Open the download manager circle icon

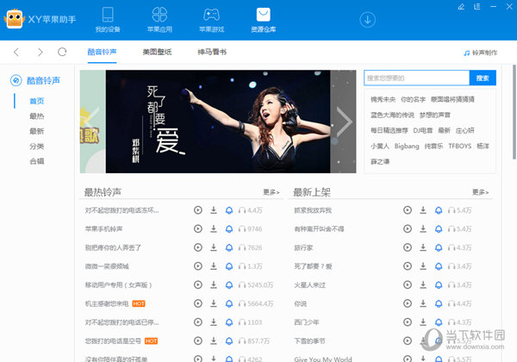click(x=367, y=20)
